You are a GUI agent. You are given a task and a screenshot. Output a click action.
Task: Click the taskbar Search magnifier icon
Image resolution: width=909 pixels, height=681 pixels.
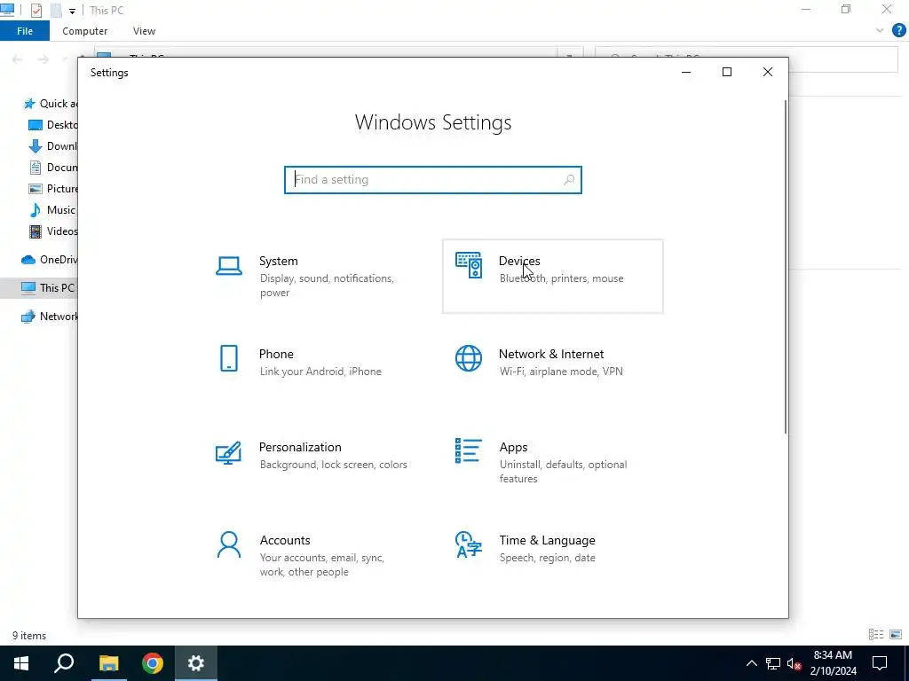[x=64, y=663]
